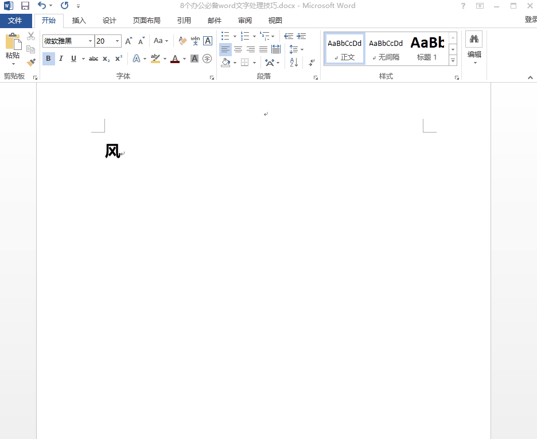Open the 页面布局 ribbon tab

pyautogui.click(x=147, y=21)
